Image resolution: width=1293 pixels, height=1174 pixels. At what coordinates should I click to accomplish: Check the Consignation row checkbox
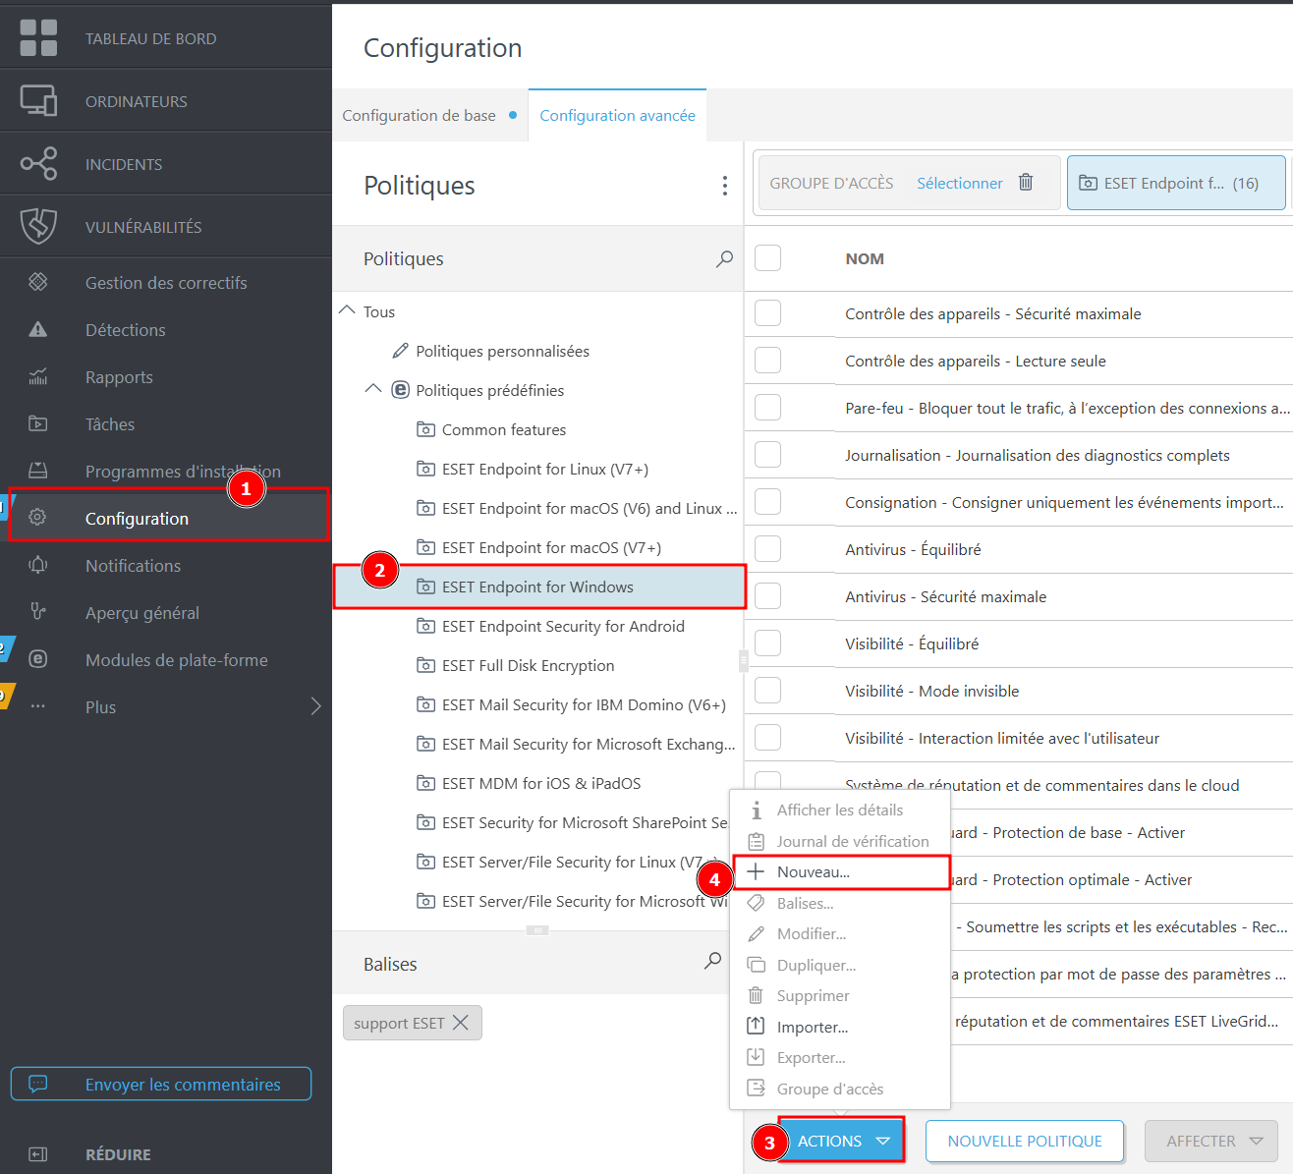click(x=767, y=501)
